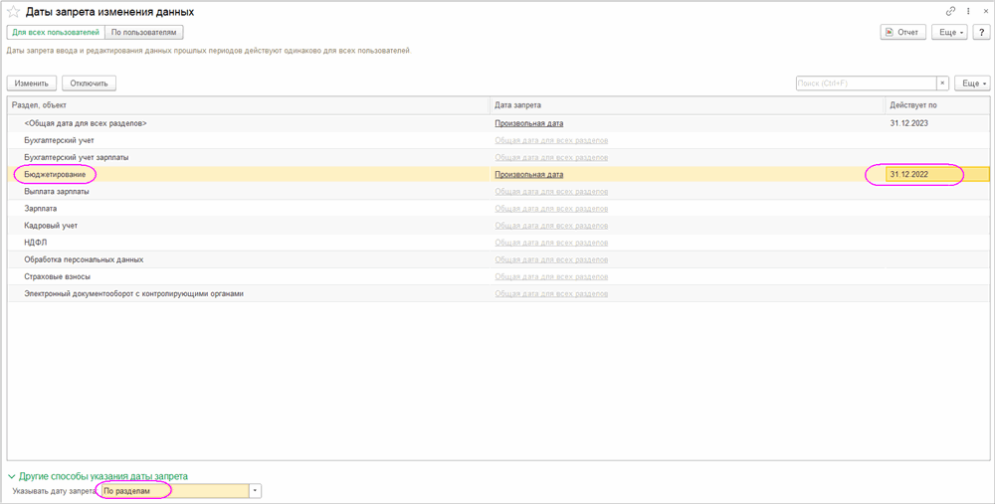Click Общая дата link in Зарплата row
Image resolution: width=995 pixels, height=504 pixels.
pyautogui.click(x=551, y=209)
